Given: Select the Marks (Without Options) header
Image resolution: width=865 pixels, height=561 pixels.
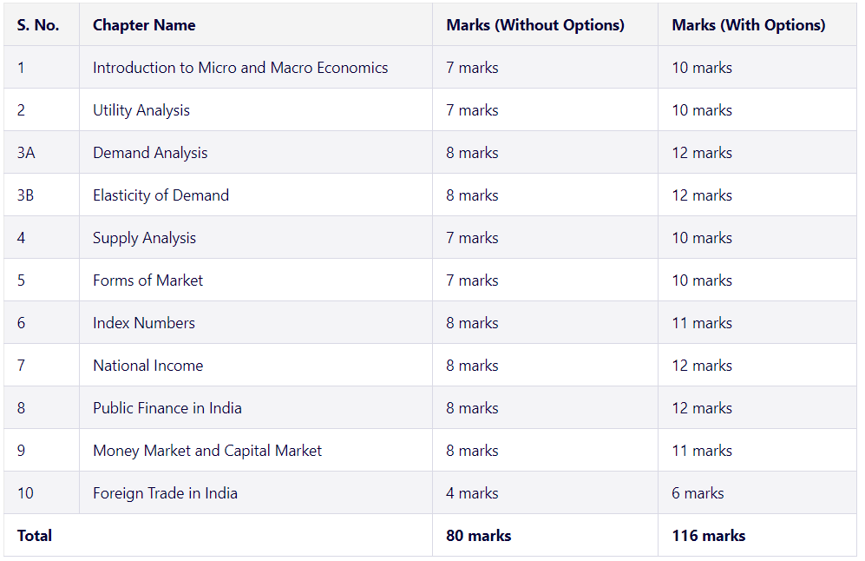Looking at the screenshot, I should [x=535, y=25].
